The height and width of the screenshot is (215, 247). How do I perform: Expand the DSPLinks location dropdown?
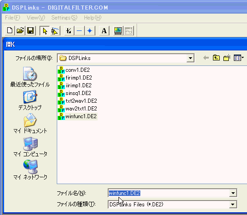pyautogui.click(x=190, y=58)
